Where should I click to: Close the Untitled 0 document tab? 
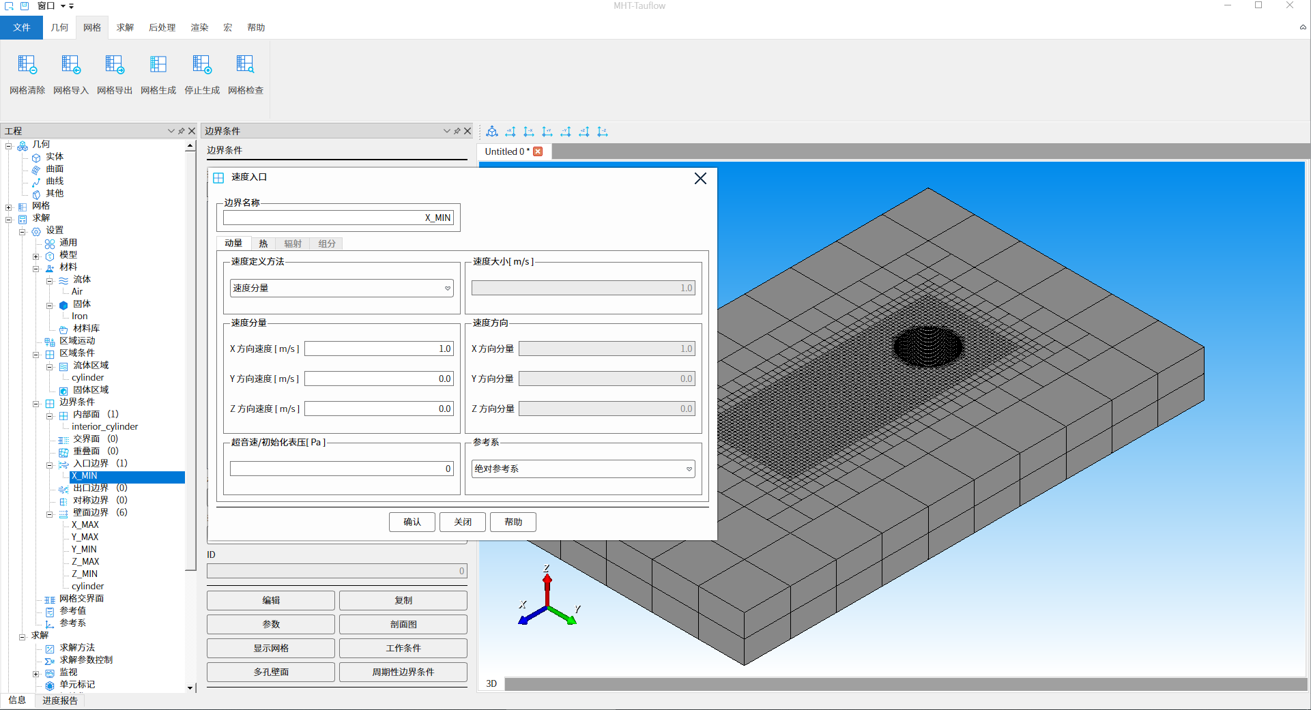coord(538,151)
